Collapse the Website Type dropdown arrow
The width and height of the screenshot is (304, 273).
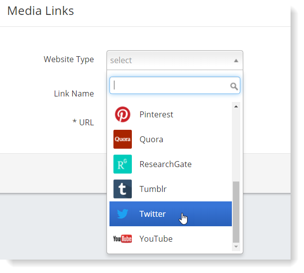pyautogui.click(x=236, y=61)
